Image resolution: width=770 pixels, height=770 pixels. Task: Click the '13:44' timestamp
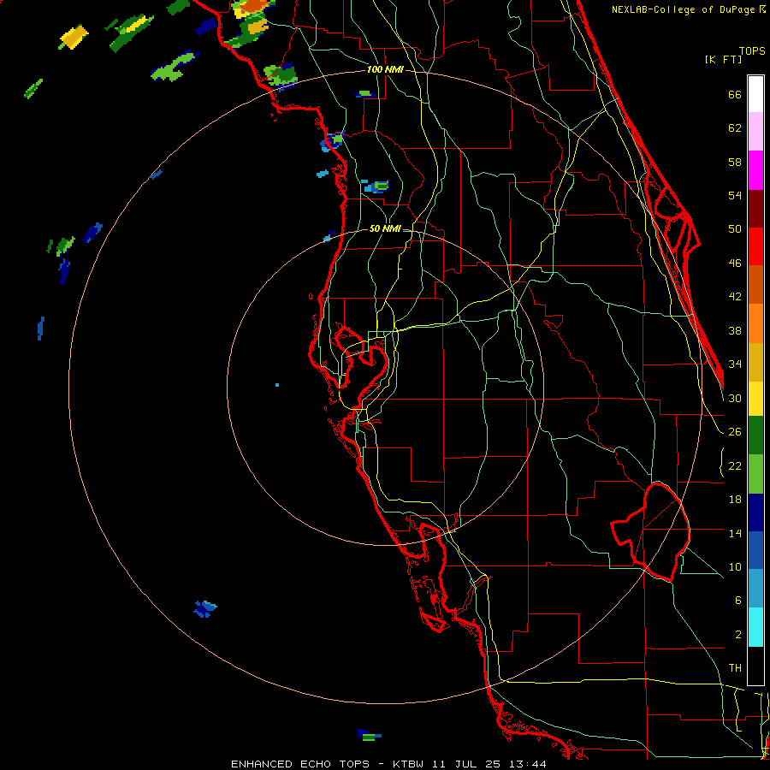coord(527,764)
